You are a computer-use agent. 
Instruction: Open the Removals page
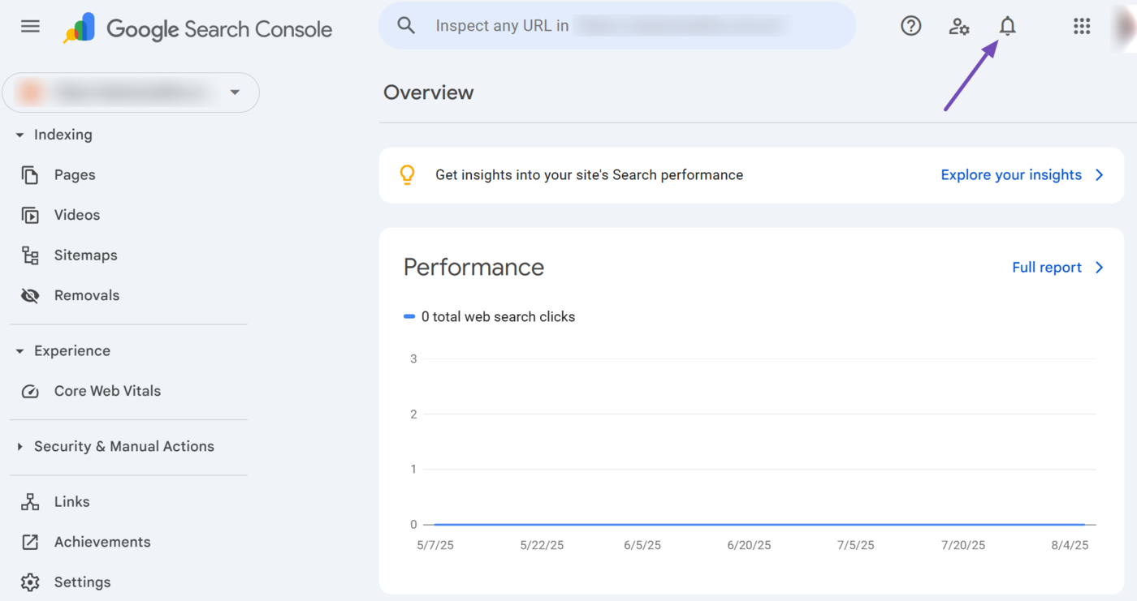[x=86, y=296]
